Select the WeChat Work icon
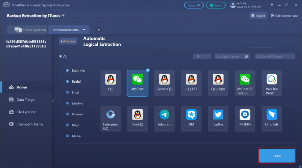Viewport: 302px width, 168px height. pos(272,79)
